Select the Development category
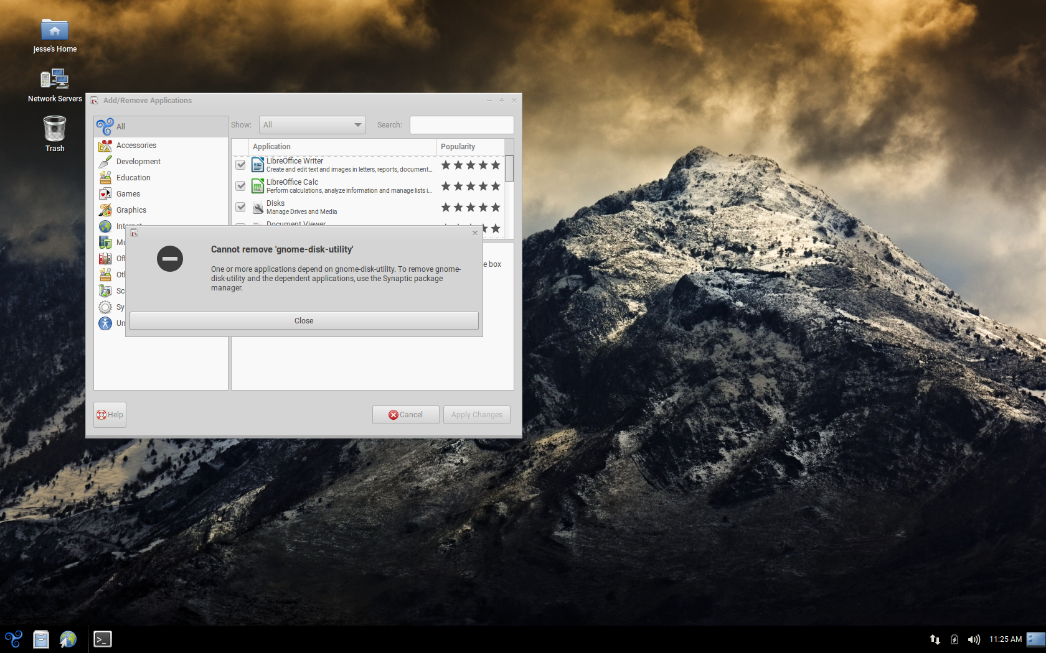This screenshot has height=653, width=1046. (138, 162)
